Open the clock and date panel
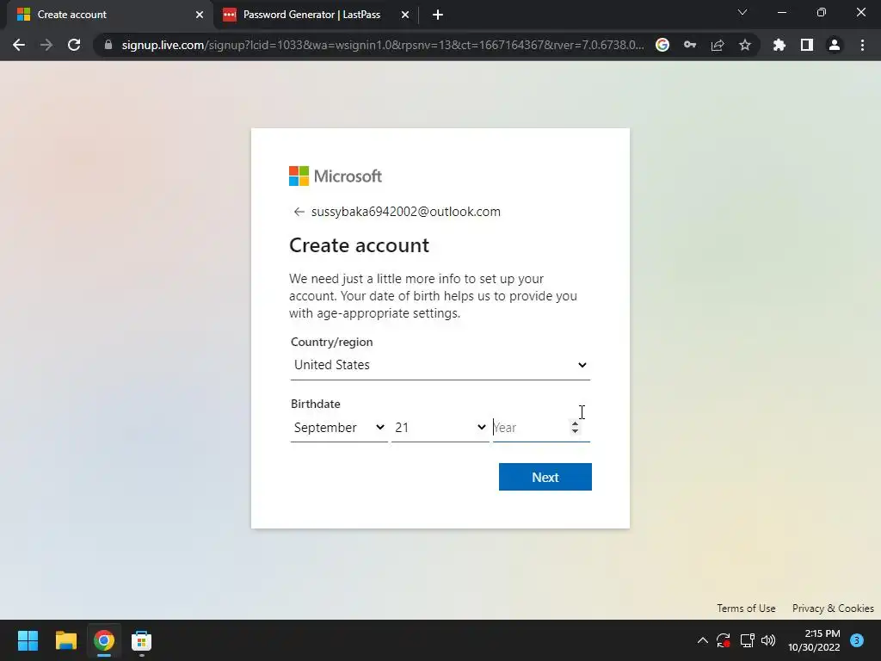 point(814,640)
